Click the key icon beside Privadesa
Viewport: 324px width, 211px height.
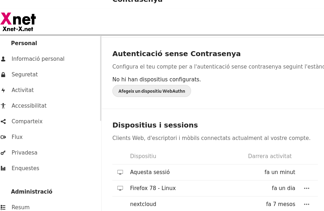3,153
